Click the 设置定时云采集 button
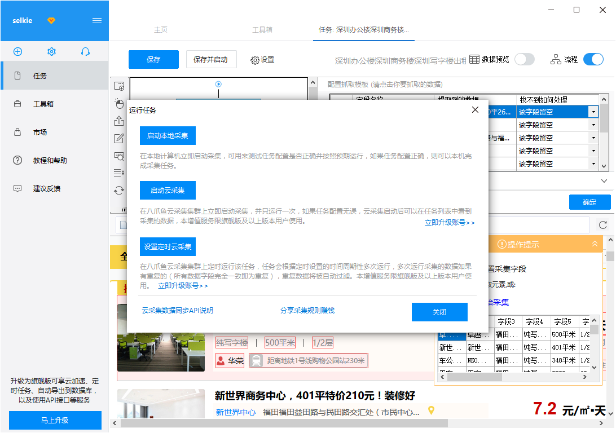This screenshot has width=616, height=433. 168,246
